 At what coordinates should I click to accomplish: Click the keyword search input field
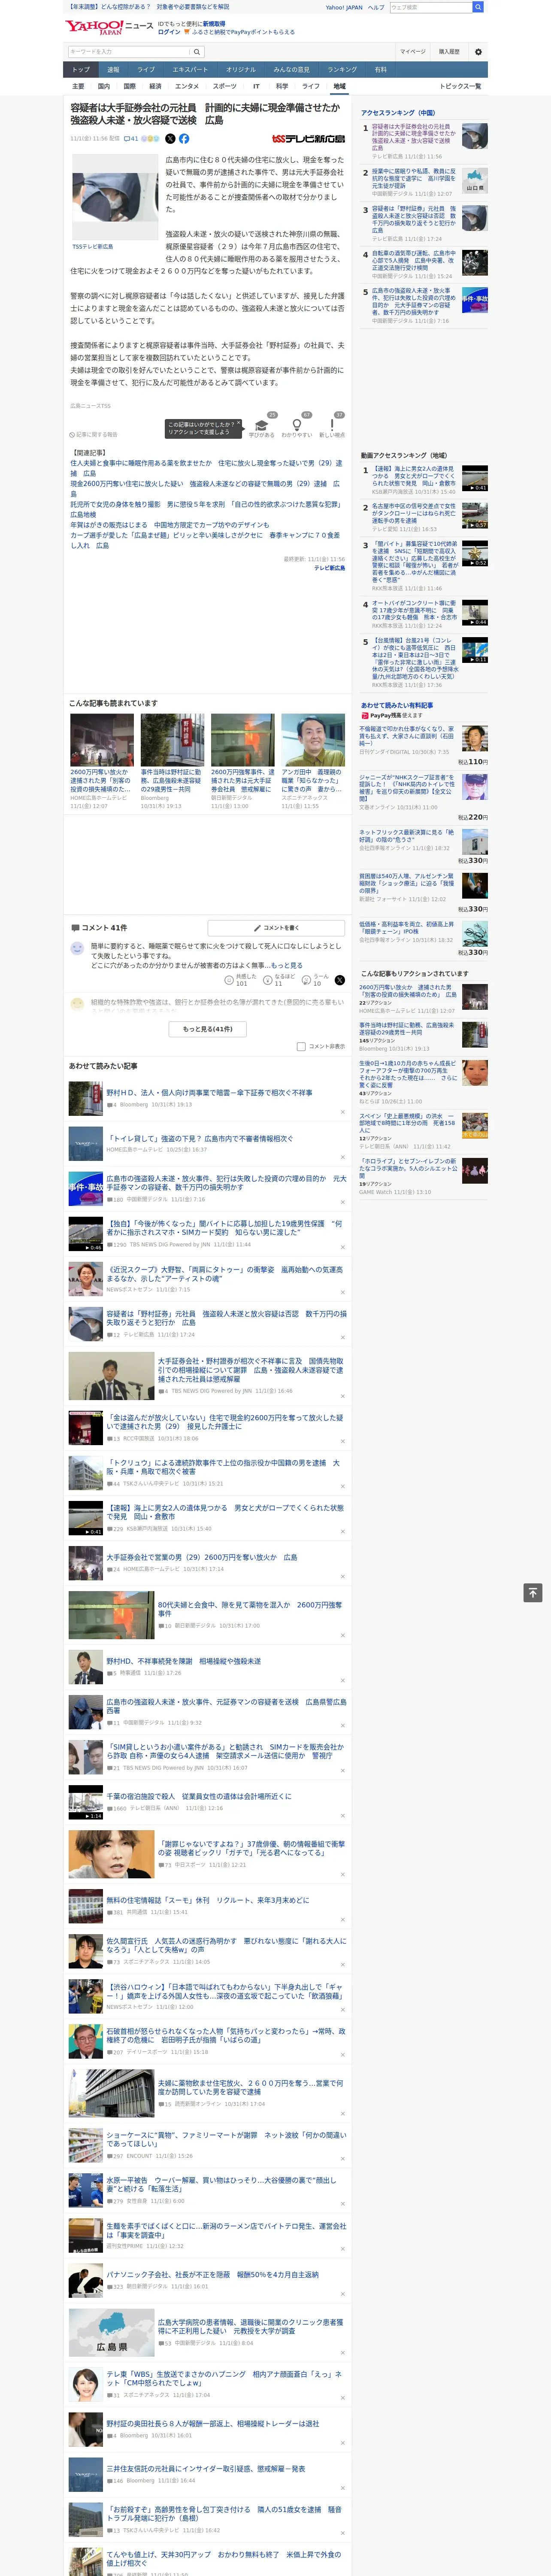(128, 52)
